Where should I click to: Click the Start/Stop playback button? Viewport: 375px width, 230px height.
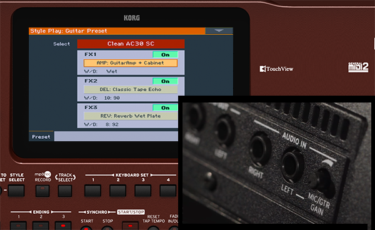point(130,226)
